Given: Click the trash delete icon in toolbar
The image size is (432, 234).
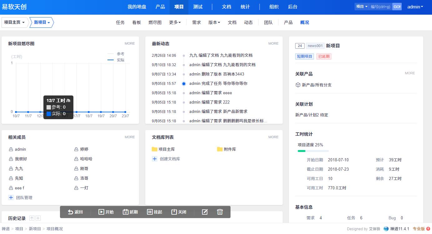Looking at the screenshot, I should (x=220, y=212).
